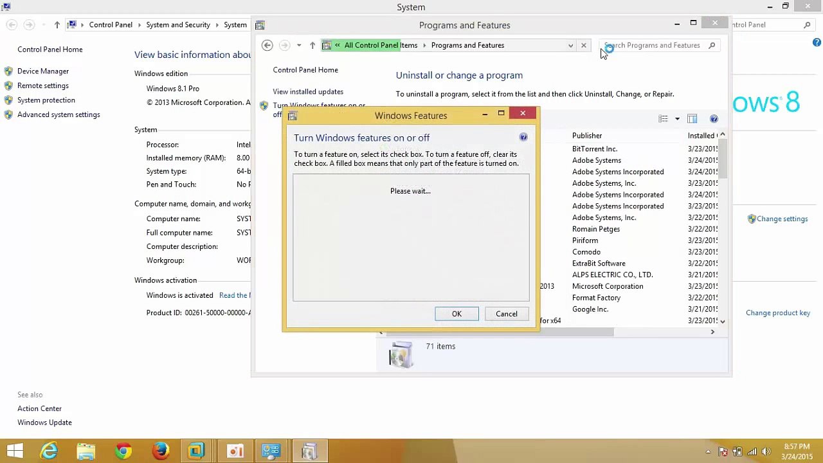Open the network signal tray icon
823x463 pixels.
(x=751, y=451)
